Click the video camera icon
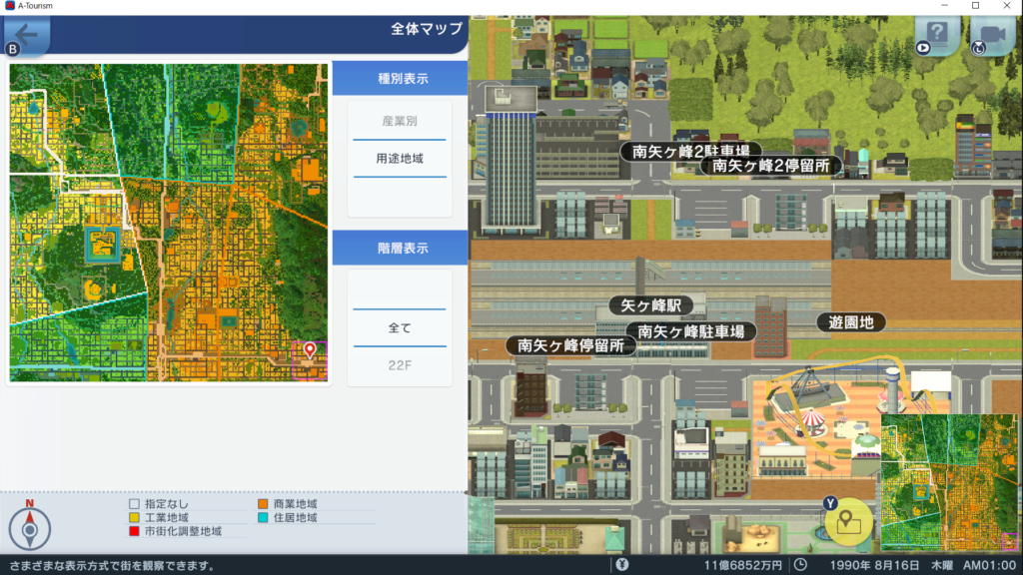This screenshot has width=1023, height=575. 991,36
